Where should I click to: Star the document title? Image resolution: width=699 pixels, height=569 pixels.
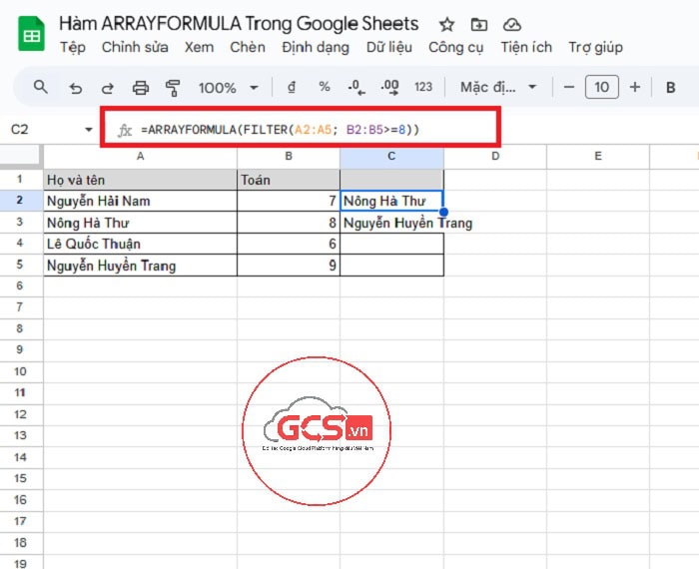coord(446,25)
